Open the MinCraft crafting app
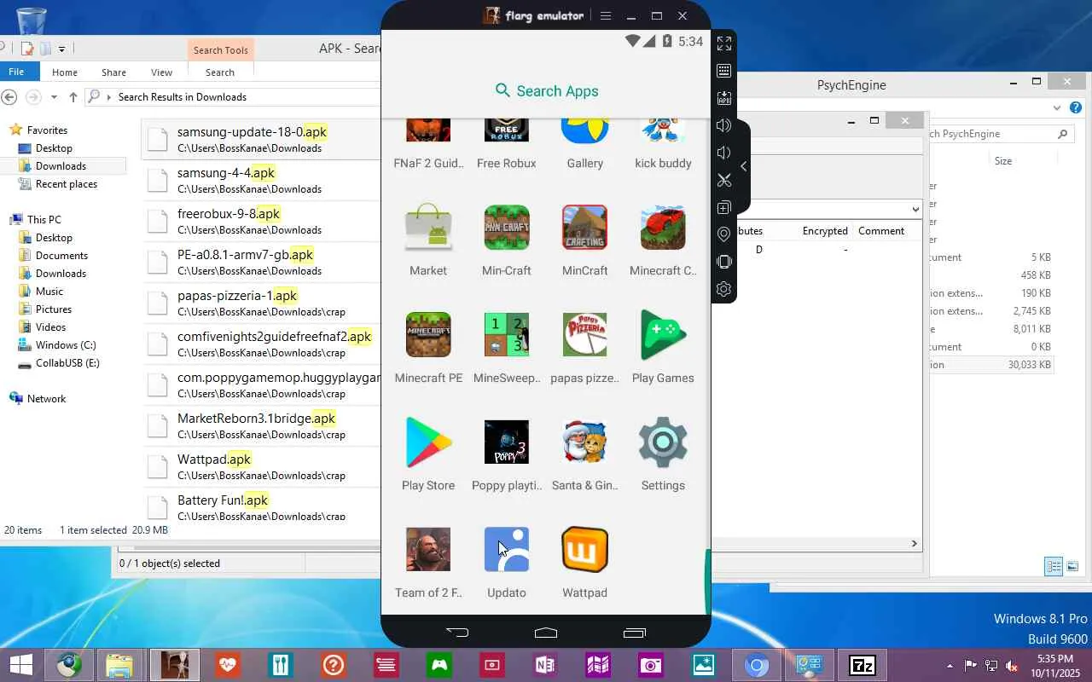The height and width of the screenshot is (682, 1092). 585,240
